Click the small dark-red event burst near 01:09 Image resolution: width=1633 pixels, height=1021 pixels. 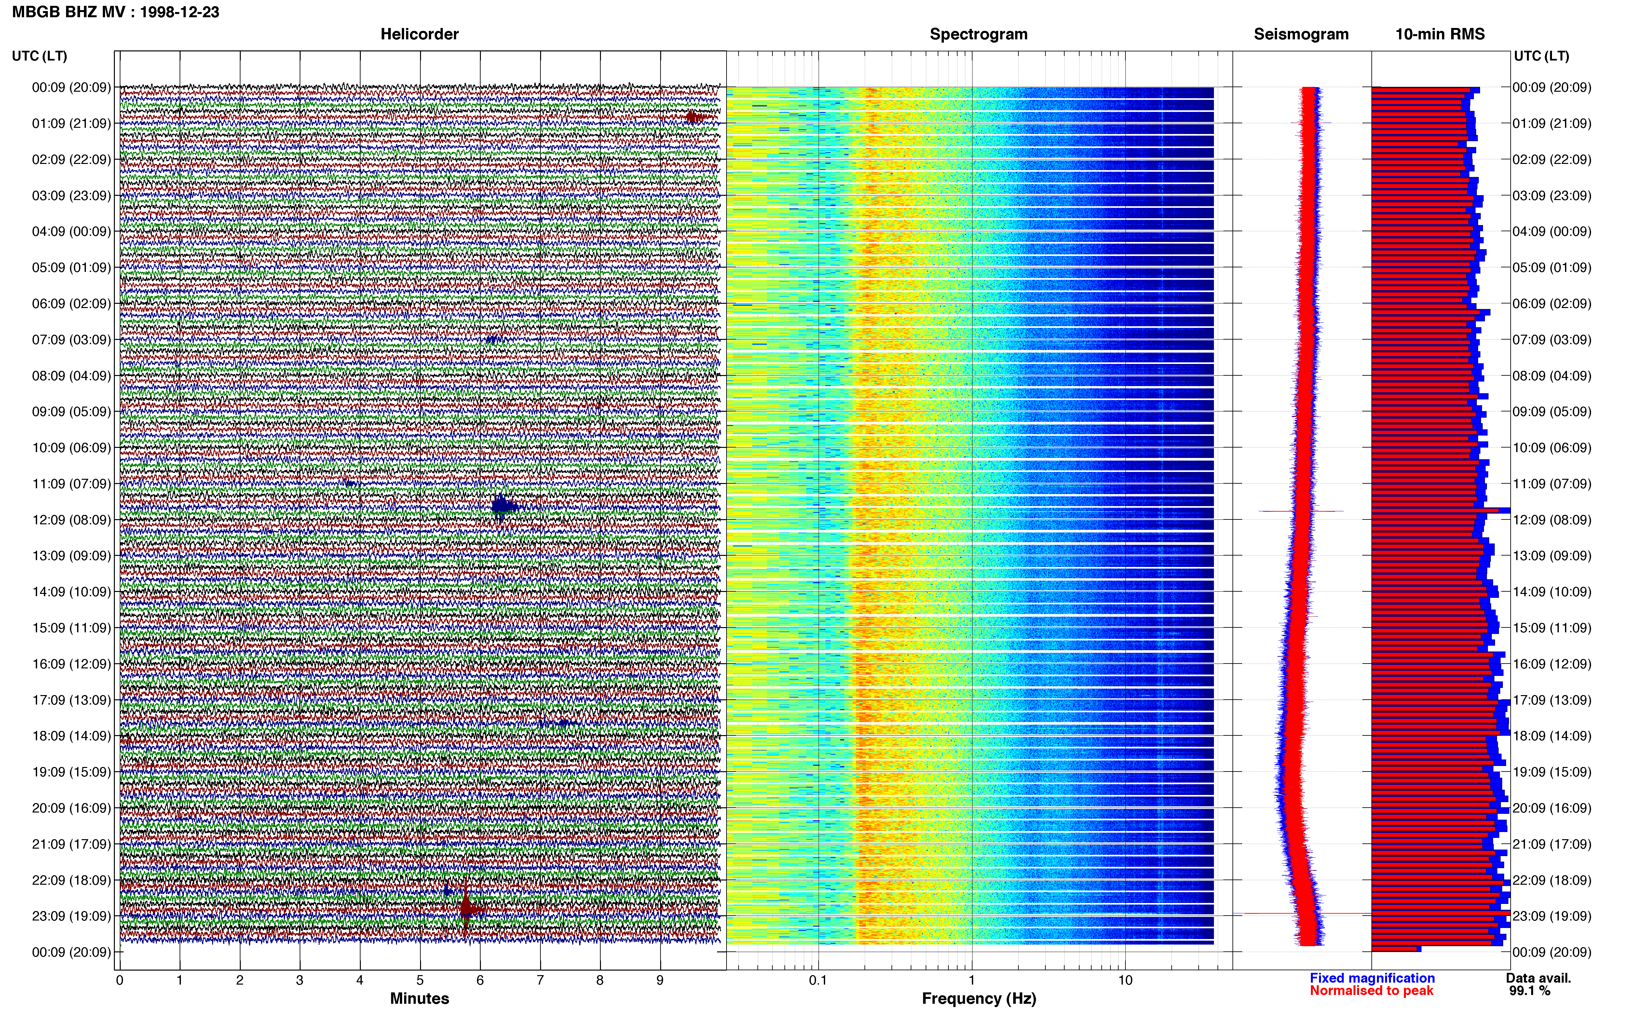coord(695,117)
